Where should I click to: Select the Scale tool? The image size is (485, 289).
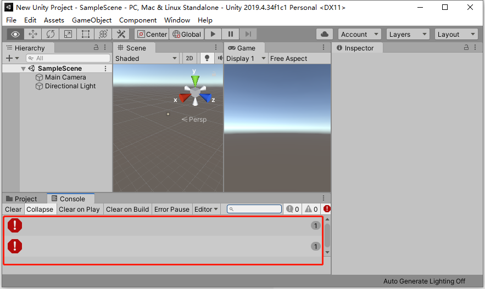pos(68,34)
